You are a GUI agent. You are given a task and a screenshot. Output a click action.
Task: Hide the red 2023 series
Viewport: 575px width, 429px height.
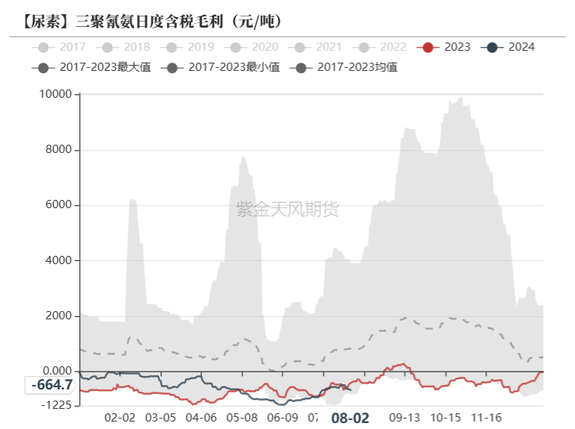pyautogui.click(x=444, y=47)
